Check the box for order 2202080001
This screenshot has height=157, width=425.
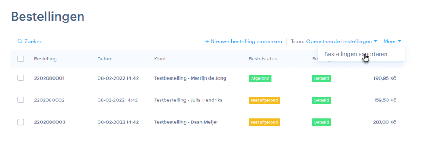pos(21,78)
